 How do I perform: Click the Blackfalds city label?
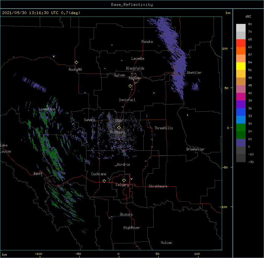coord(135,68)
